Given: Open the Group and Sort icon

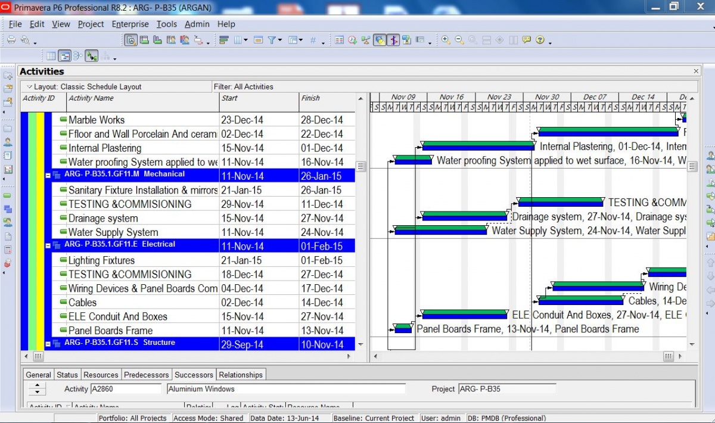Looking at the screenshot, I should point(293,40).
